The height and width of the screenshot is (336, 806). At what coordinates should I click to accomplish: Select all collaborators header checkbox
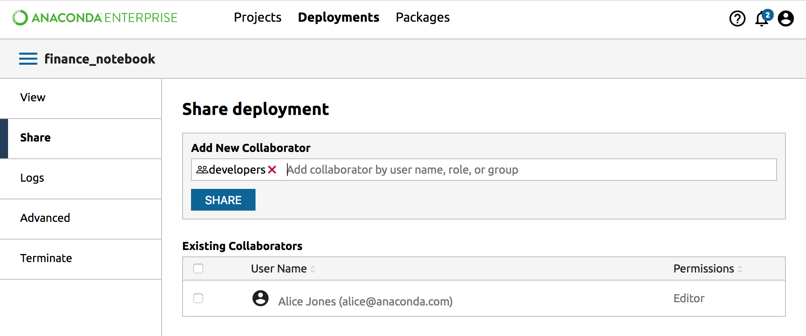point(198,268)
